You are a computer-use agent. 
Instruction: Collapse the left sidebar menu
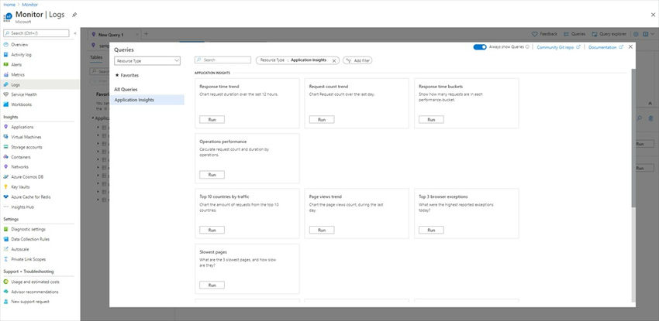click(74, 33)
